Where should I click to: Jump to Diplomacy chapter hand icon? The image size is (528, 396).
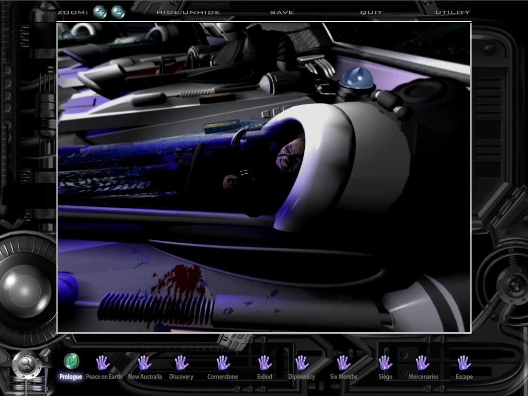302,362
